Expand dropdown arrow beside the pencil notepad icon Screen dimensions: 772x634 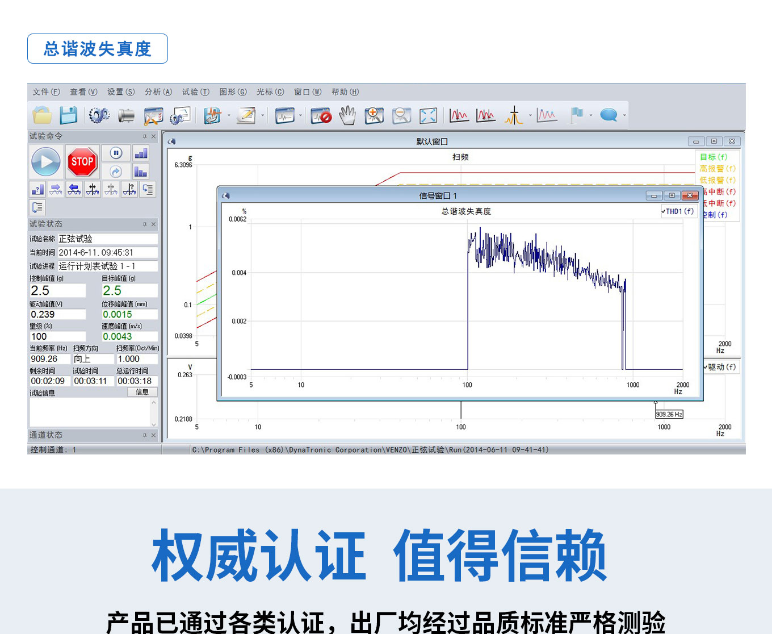pos(263,115)
